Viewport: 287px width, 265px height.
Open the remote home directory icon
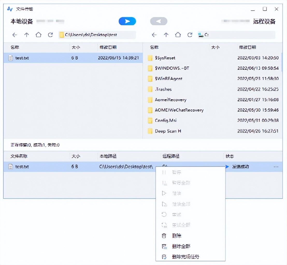(x=178, y=35)
